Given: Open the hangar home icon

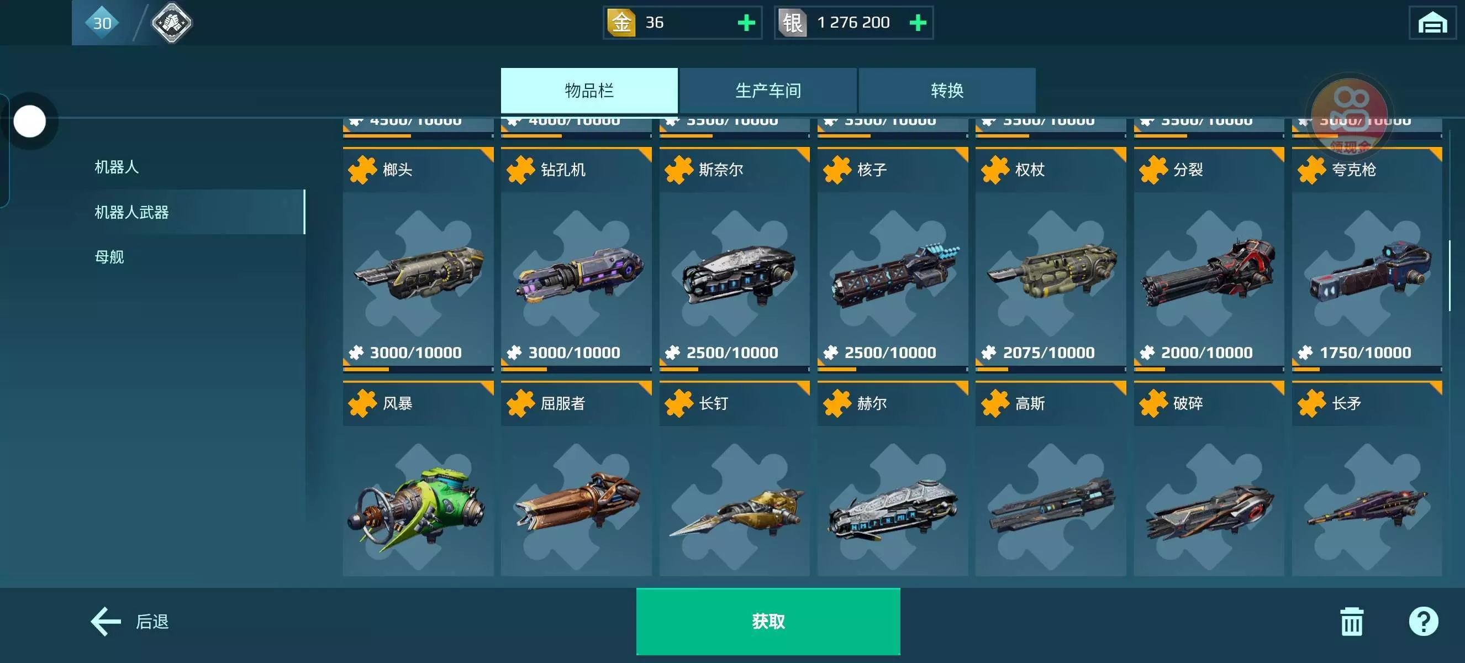Looking at the screenshot, I should pos(1432,23).
